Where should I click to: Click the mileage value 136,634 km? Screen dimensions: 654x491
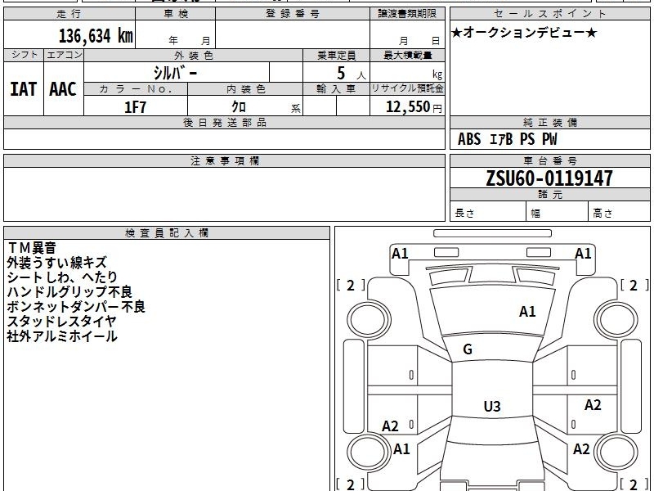(x=96, y=36)
